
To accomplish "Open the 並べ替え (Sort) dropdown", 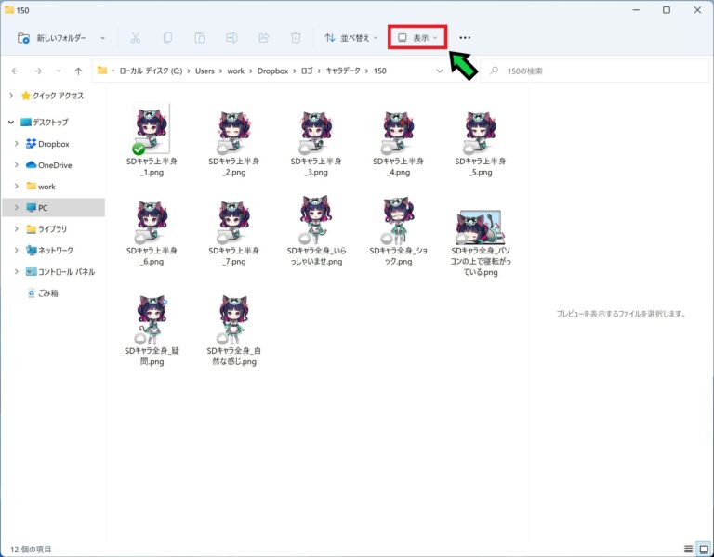I will 350,38.
